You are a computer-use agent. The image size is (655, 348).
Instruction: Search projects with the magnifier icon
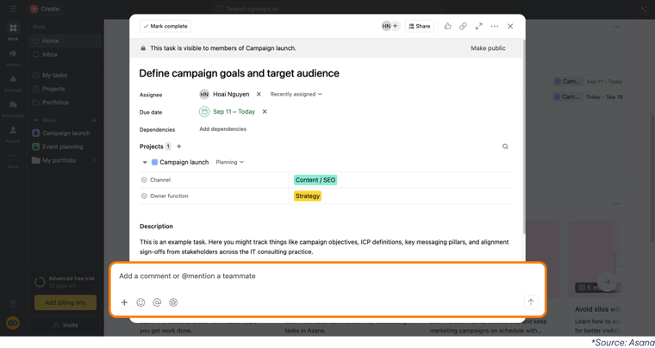pos(505,146)
